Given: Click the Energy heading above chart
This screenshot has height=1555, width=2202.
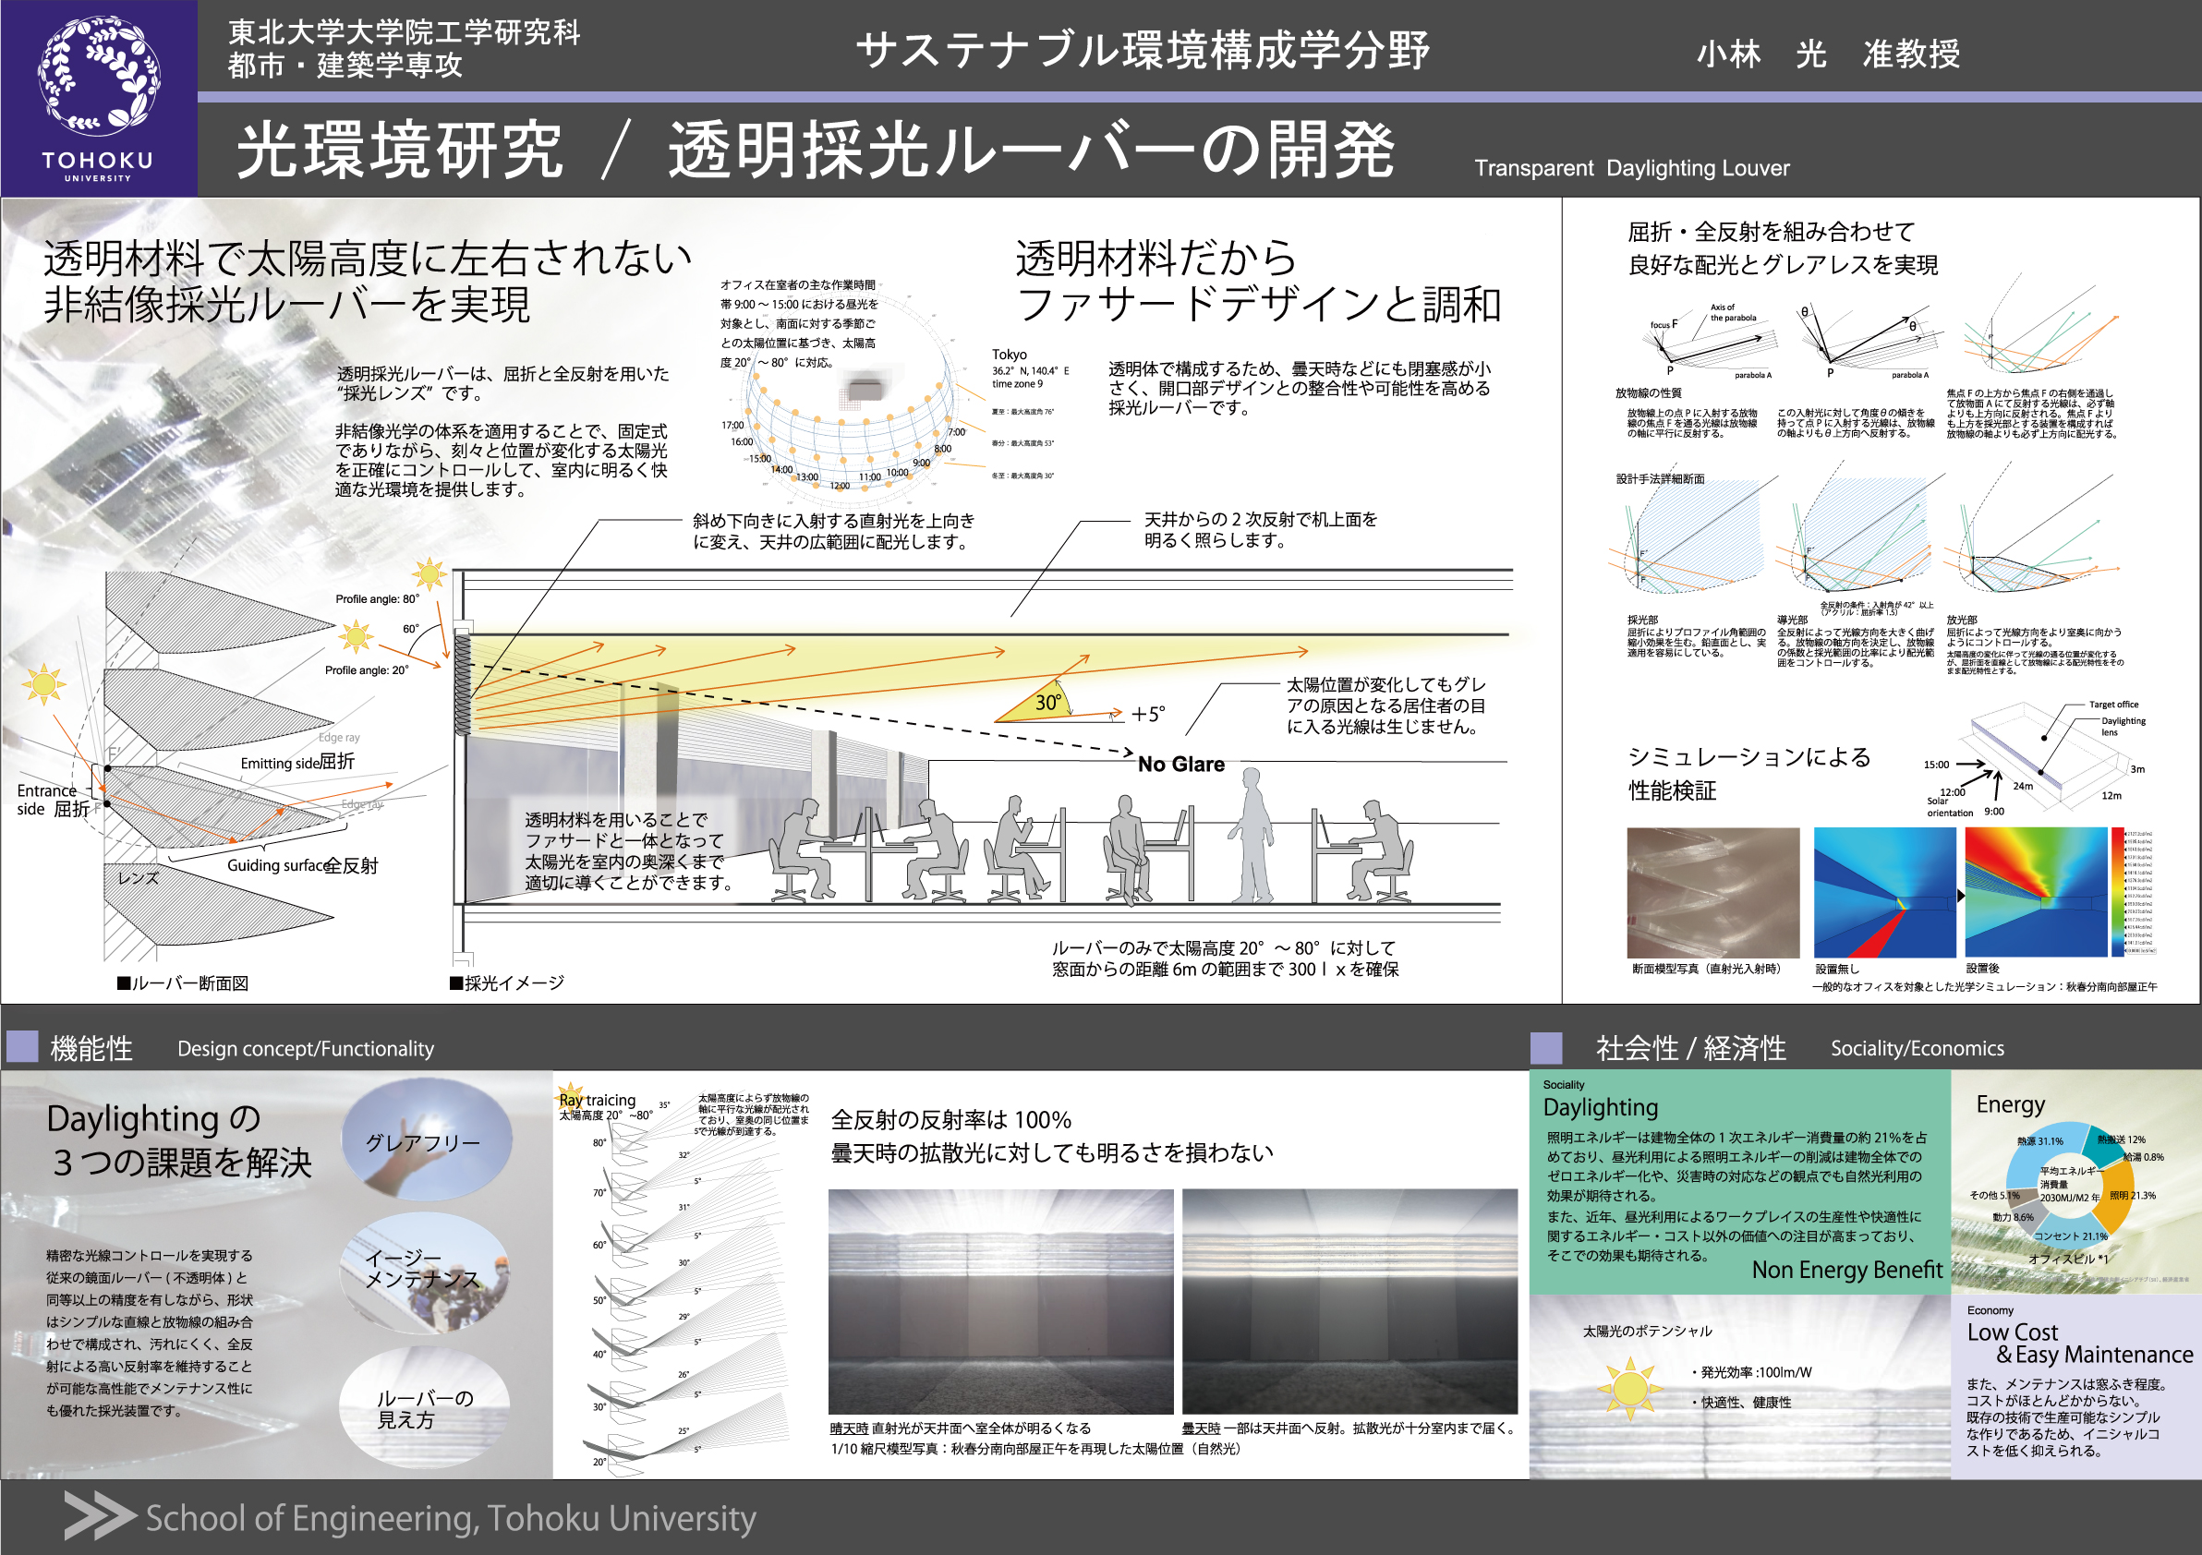Looking at the screenshot, I should [x=2010, y=1104].
